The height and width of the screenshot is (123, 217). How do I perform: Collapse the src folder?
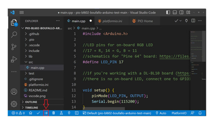pyautogui.click(x=42, y=62)
